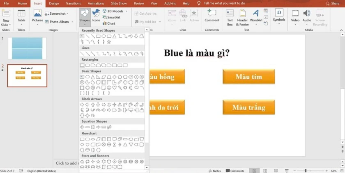Choose the Quad Arrow in Block Arrows
This screenshot has width=345, height=173.
point(115,105)
